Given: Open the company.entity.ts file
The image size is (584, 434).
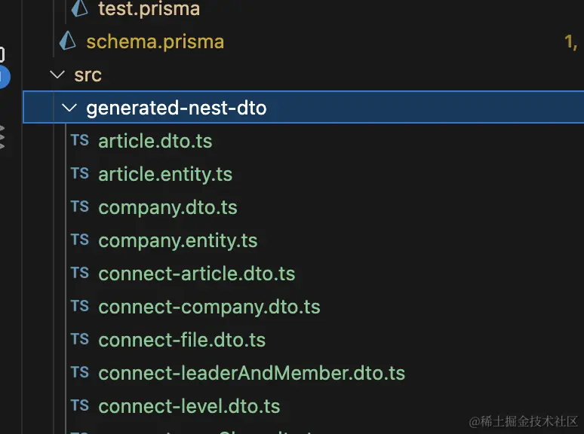Looking at the screenshot, I should pyautogui.click(x=178, y=241).
